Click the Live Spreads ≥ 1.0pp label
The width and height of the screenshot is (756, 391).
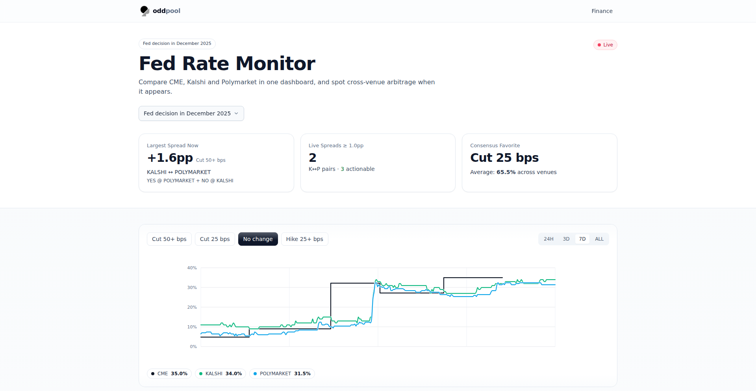(x=336, y=146)
